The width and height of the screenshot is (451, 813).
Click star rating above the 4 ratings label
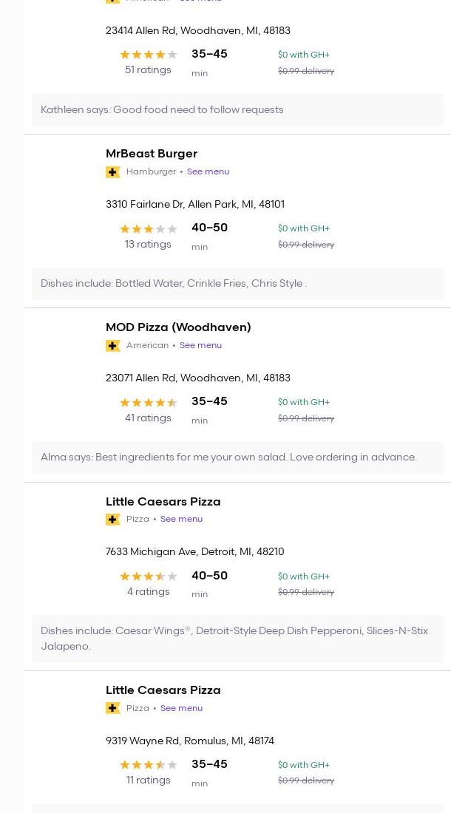pyautogui.click(x=148, y=576)
